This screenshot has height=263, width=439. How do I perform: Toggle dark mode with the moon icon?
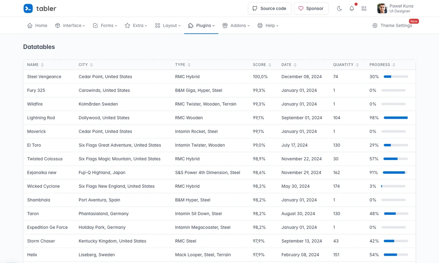pos(339,8)
